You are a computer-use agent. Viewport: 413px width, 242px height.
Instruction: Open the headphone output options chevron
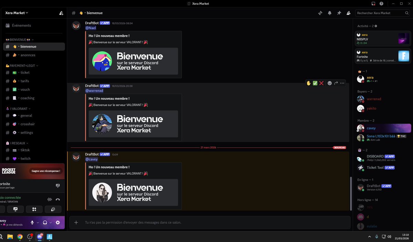tap(51, 223)
